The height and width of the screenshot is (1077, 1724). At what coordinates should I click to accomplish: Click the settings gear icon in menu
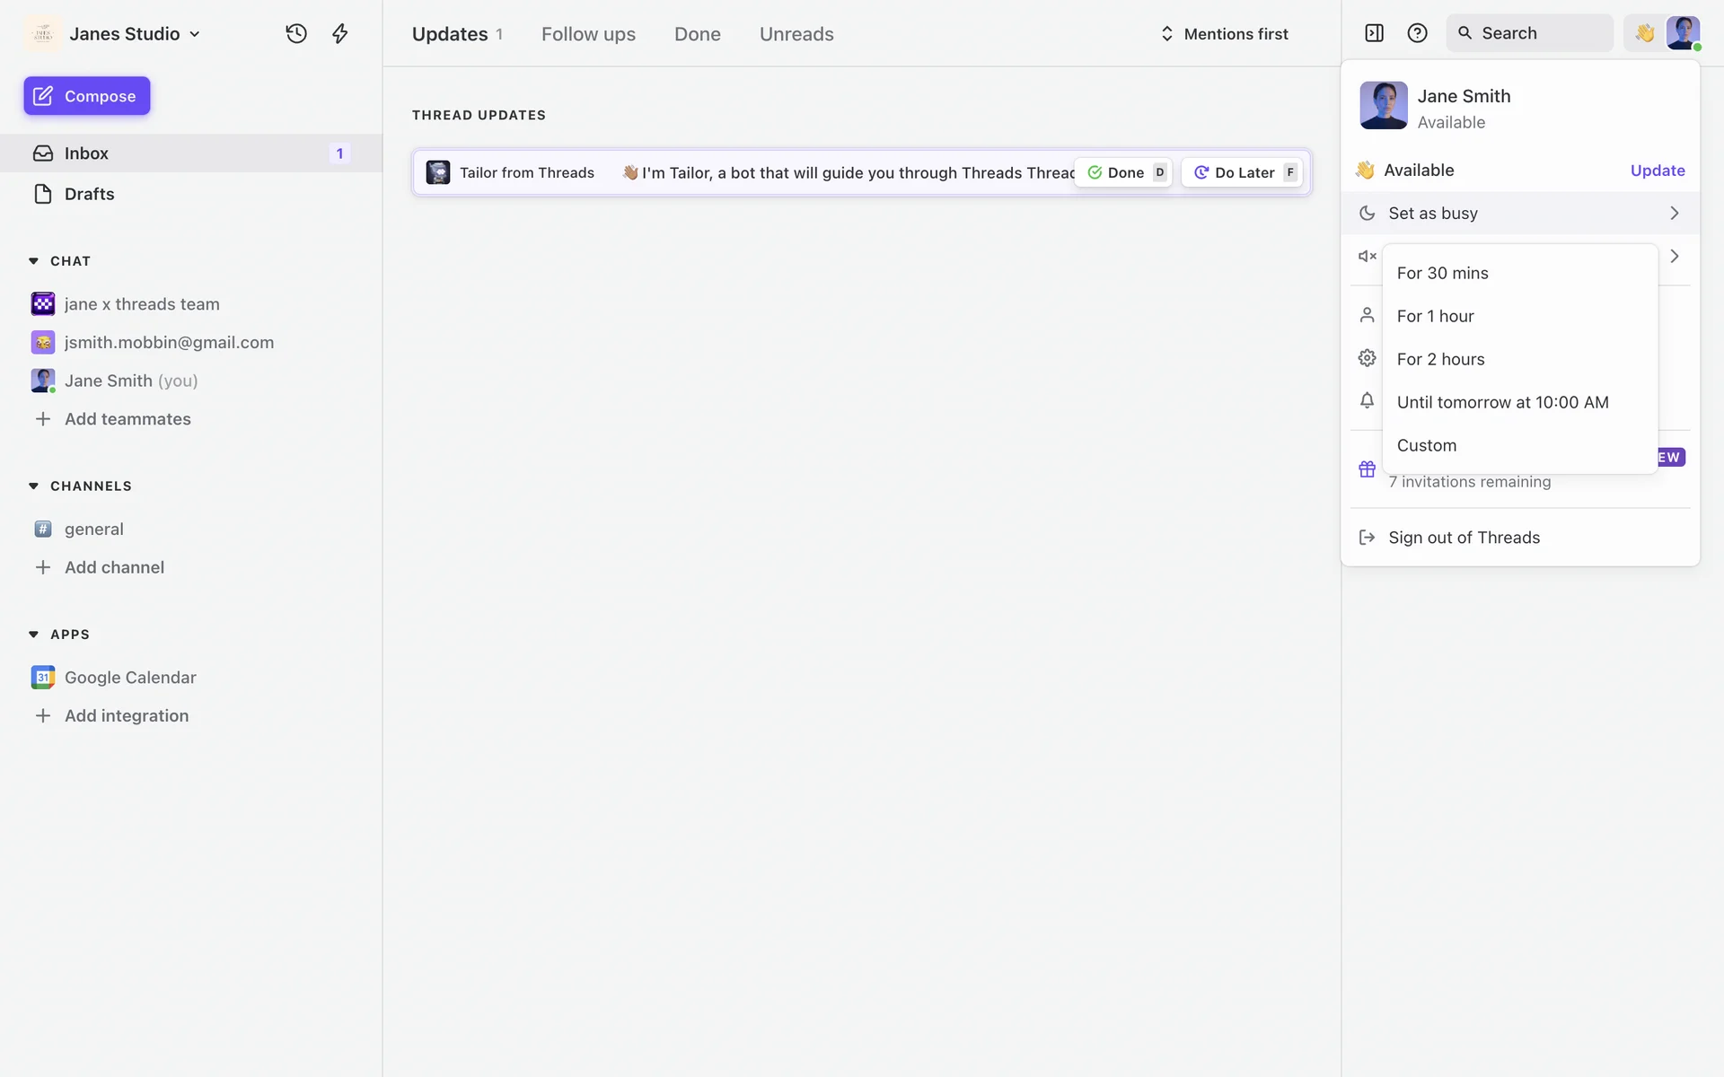pyautogui.click(x=1367, y=358)
